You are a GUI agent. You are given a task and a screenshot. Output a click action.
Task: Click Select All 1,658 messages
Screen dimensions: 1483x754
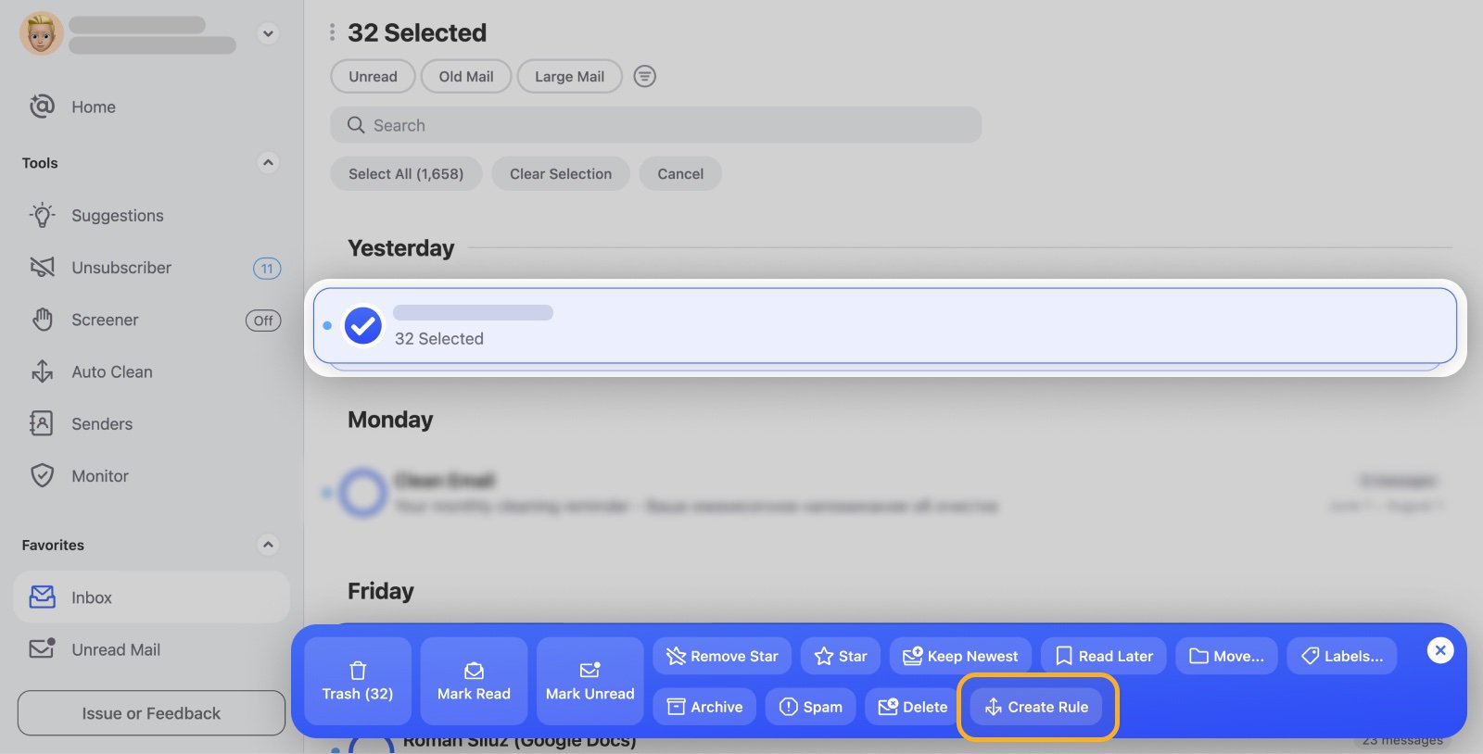(405, 173)
